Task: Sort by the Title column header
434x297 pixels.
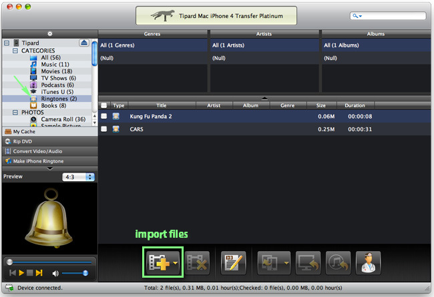Action: (x=162, y=105)
